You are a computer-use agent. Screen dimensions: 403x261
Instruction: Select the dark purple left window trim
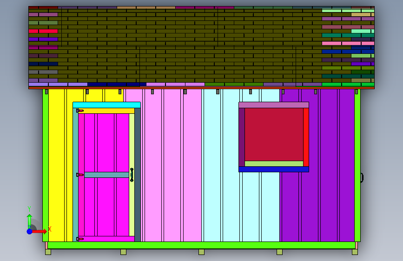[x=242, y=137]
